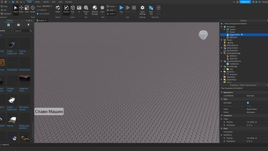The width and height of the screenshot is (268, 151).
Task: Click the Name value SpawnCarGui field
Action: tap(257, 109)
